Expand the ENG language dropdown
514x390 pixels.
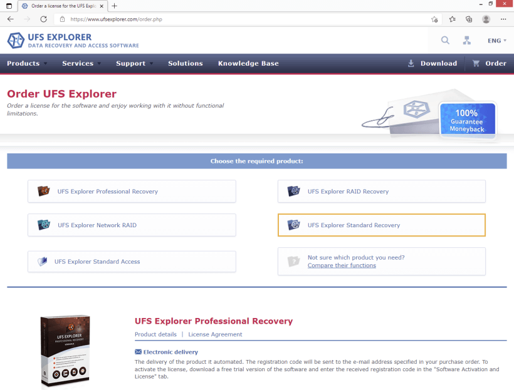point(497,41)
